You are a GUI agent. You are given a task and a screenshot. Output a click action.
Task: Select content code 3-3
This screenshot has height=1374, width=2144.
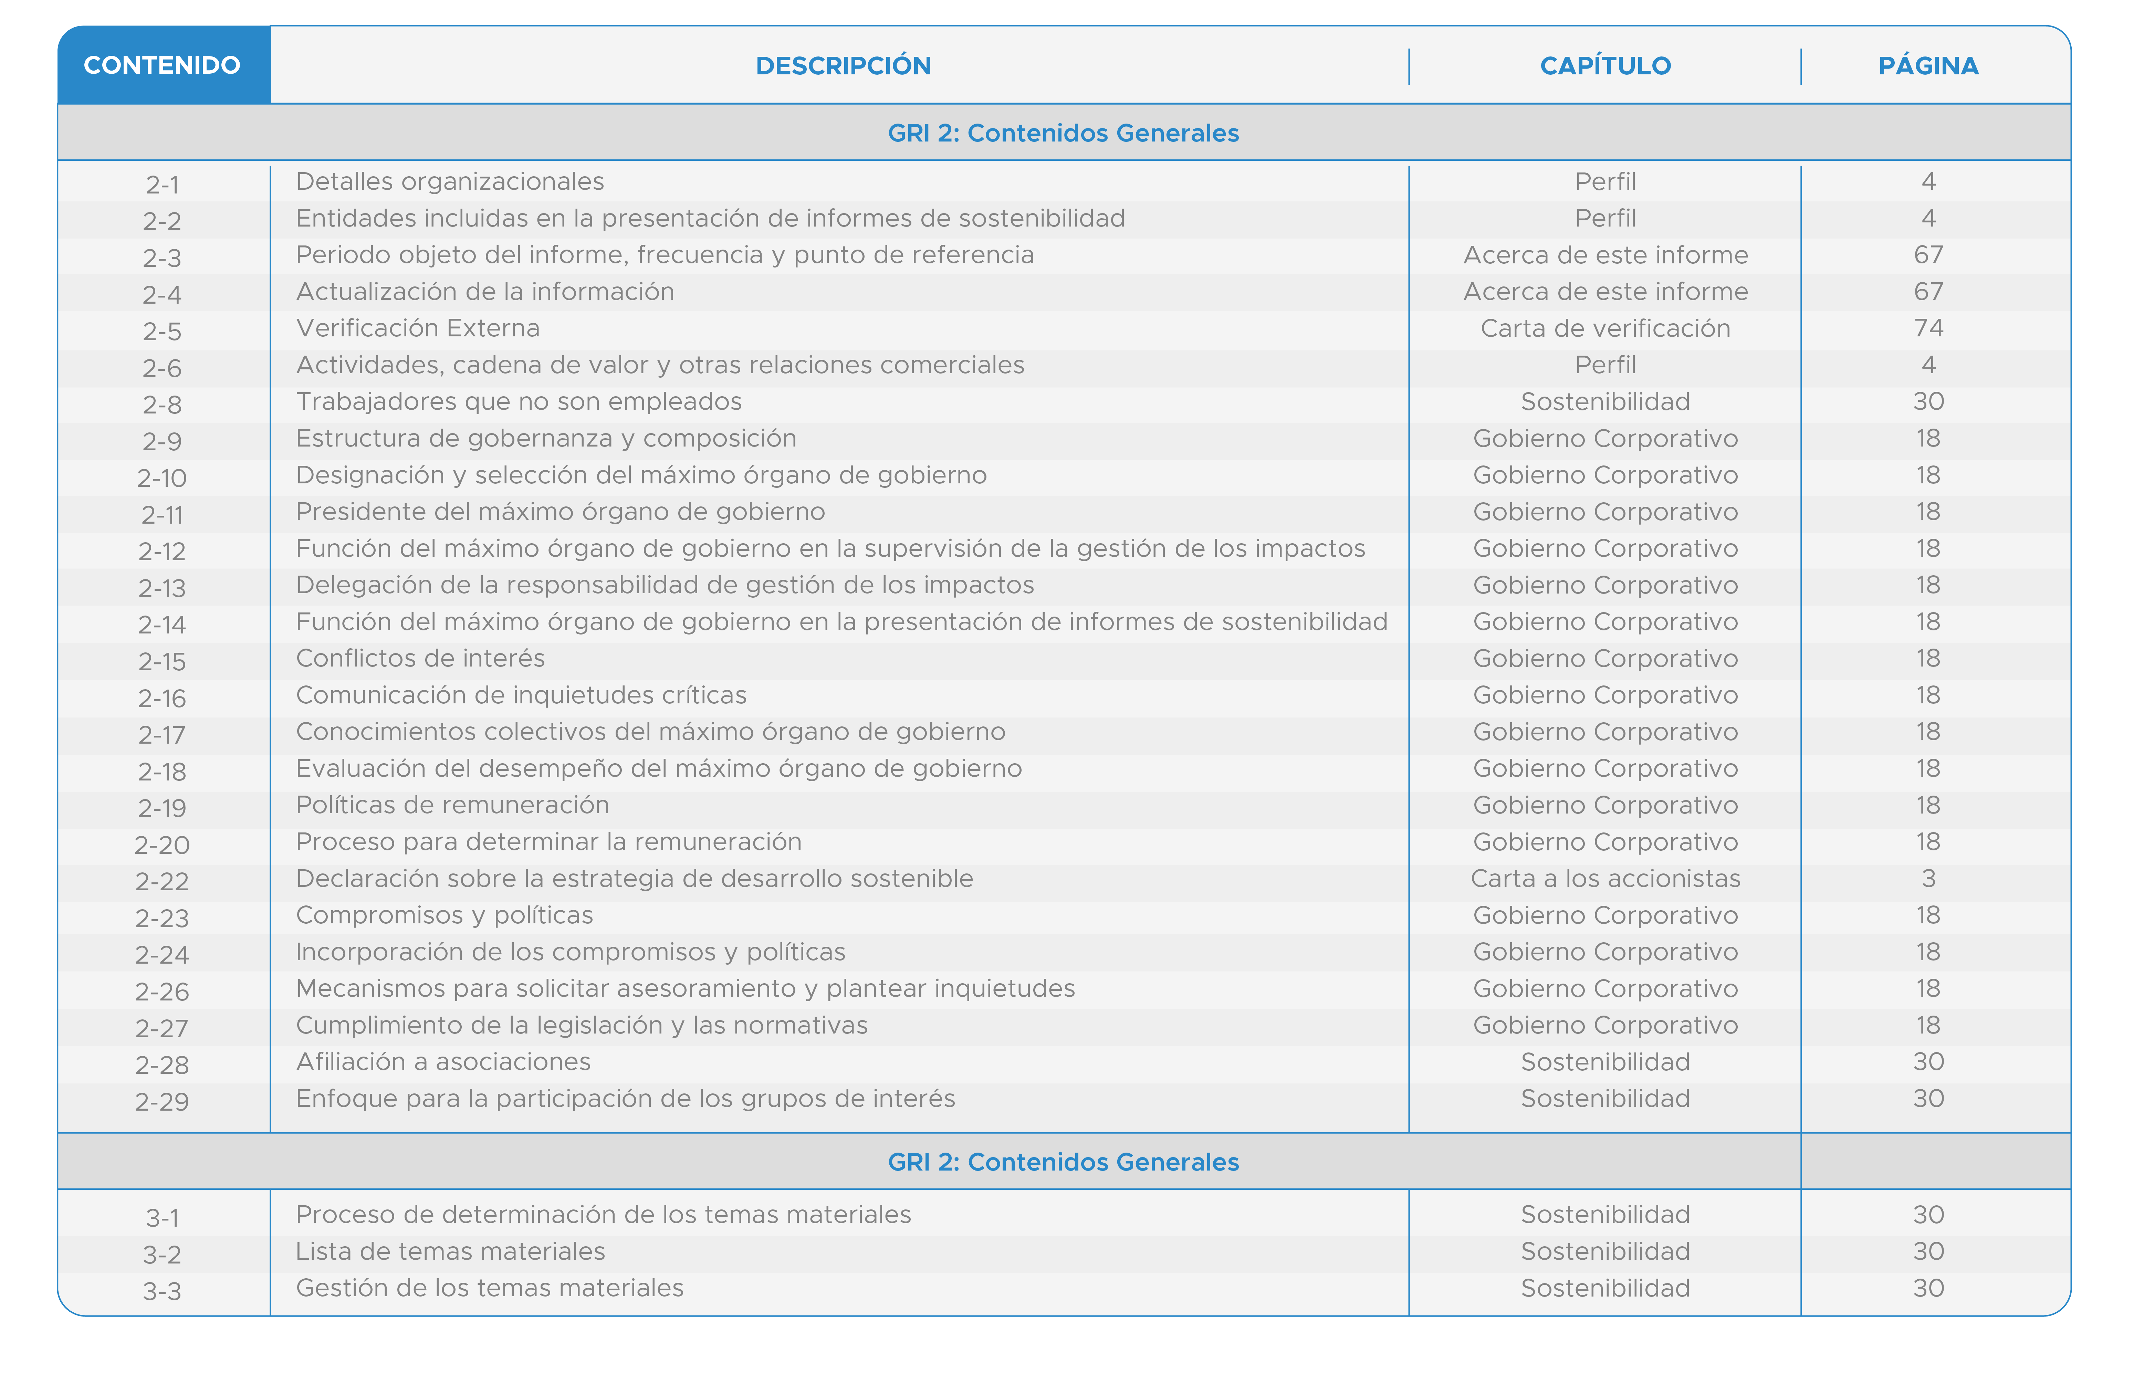pos(163,1292)
